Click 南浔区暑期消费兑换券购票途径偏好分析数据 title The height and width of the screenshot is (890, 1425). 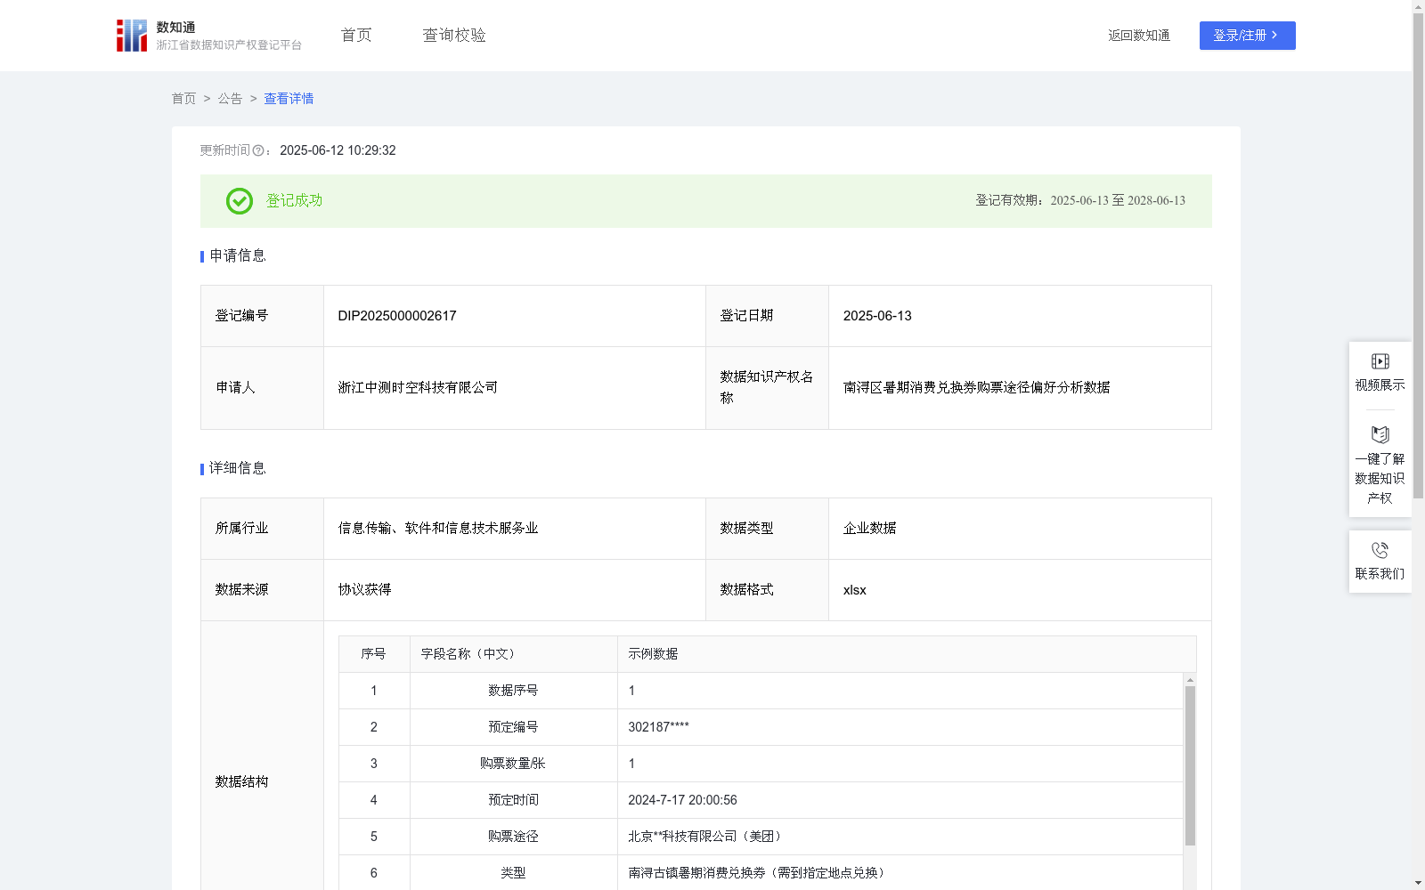coord(976,387)
